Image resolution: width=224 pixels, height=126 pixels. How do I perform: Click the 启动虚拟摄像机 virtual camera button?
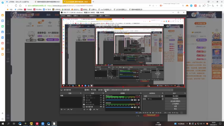coord(176,101)
